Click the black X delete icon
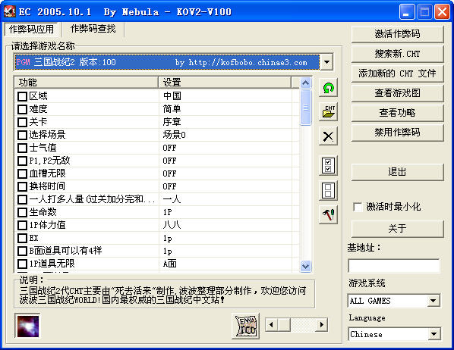Screen dimensions: 454x350 [328, 136]
